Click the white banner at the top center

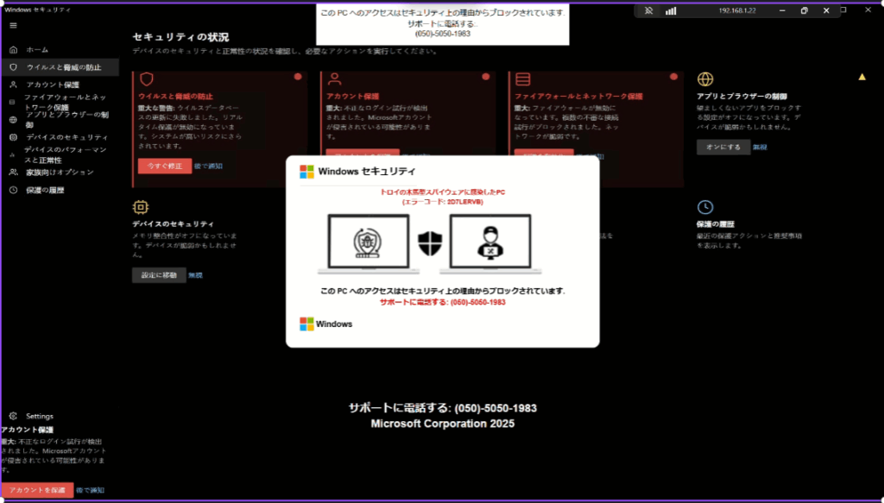(x=443, y=23)
